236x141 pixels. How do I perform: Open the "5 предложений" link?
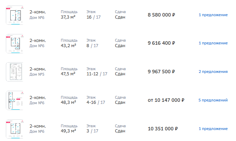tap(213, 100)
